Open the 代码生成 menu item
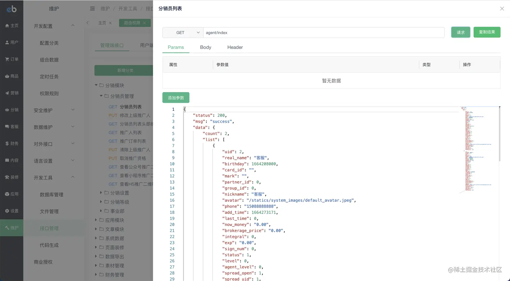 point(49,245)
